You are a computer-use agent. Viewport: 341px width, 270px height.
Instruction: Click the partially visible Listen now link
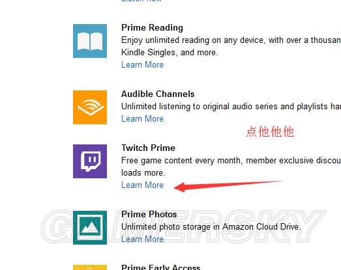tap(141, 1)
